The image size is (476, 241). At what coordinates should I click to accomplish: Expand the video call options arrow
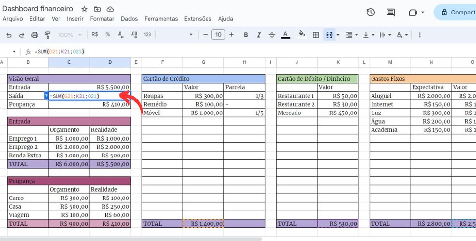click(x=423, y=13)
